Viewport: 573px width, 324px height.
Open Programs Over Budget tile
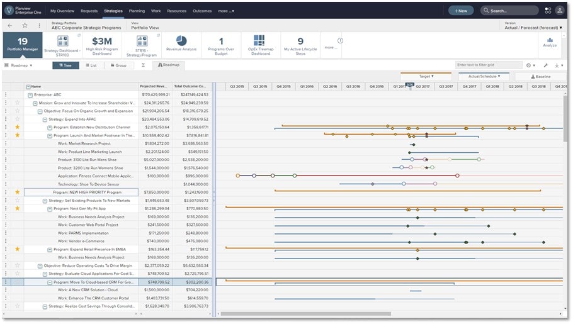tap(221, 45)
